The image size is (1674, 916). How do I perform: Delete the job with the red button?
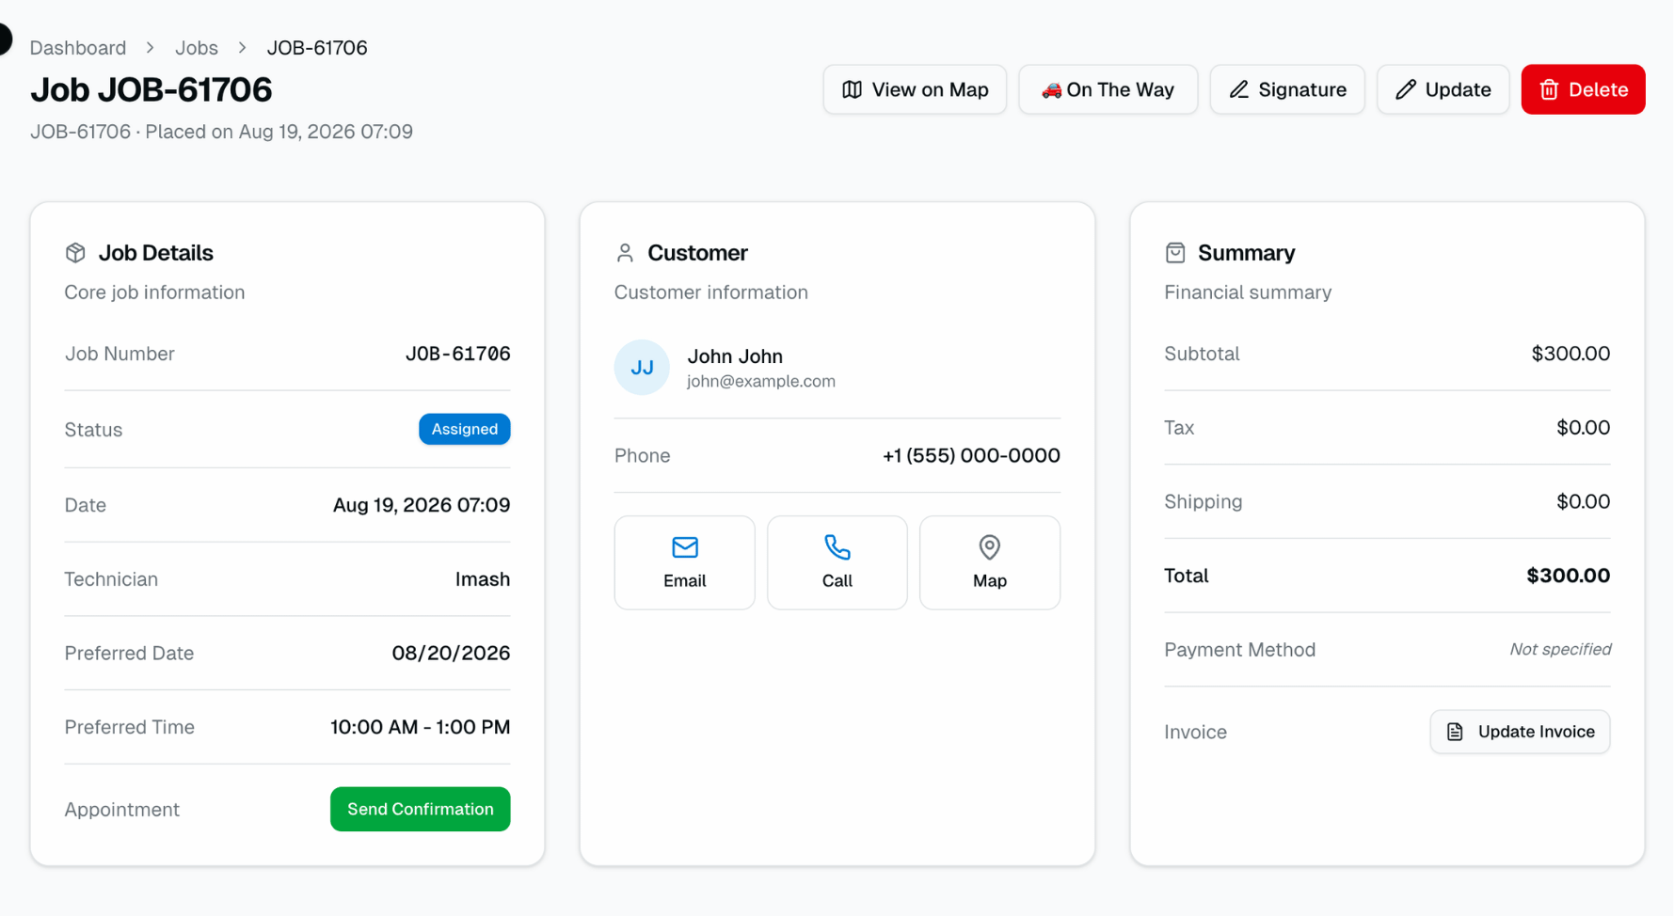click(x=1583, y=89)
